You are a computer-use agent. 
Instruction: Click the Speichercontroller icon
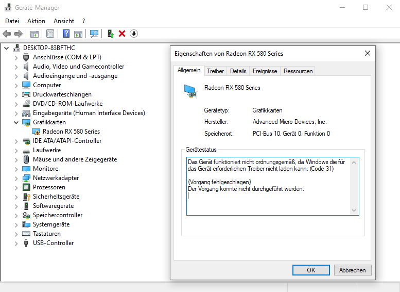click(26, 215)
